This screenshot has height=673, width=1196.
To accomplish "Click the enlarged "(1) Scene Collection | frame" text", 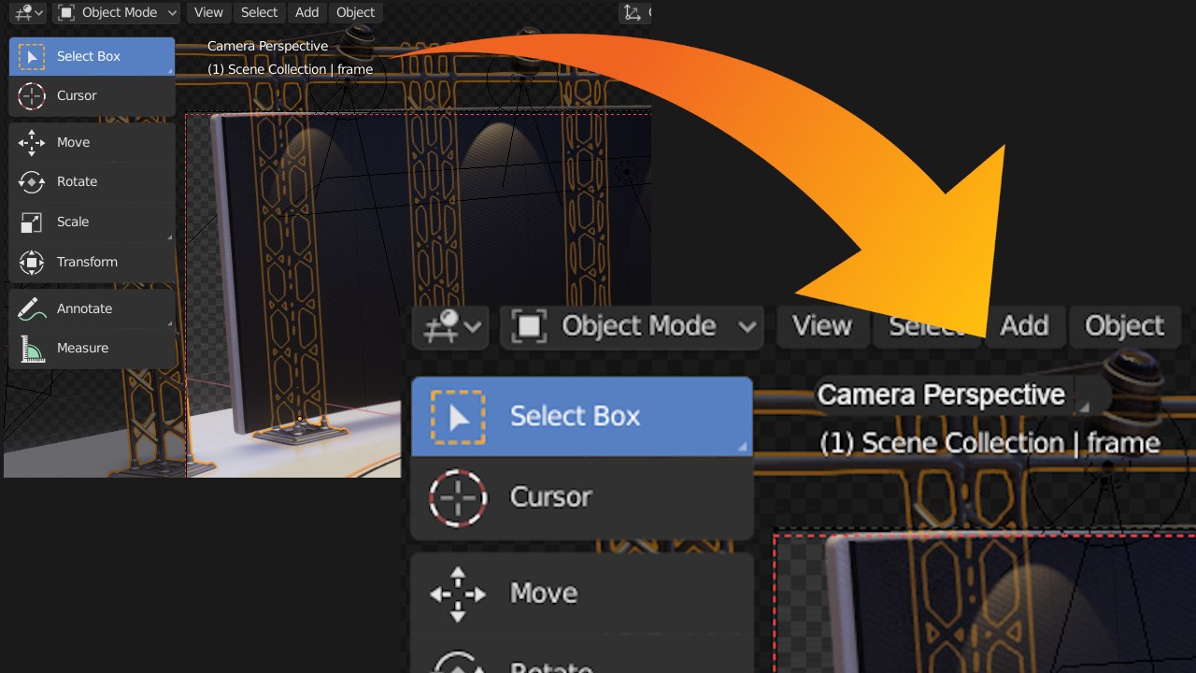I will point(990,443).
